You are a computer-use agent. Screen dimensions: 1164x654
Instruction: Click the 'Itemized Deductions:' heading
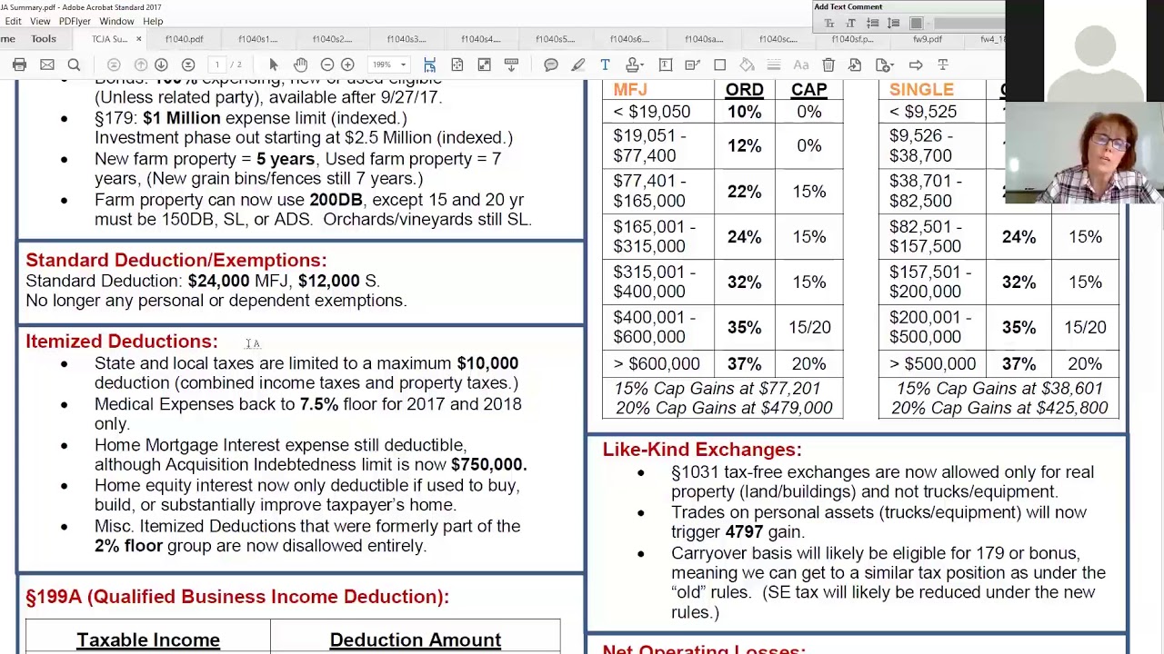pyautogui.click(x=122, y=342)
